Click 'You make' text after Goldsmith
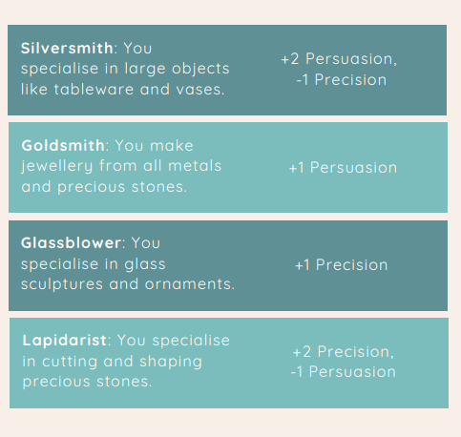 154,146
